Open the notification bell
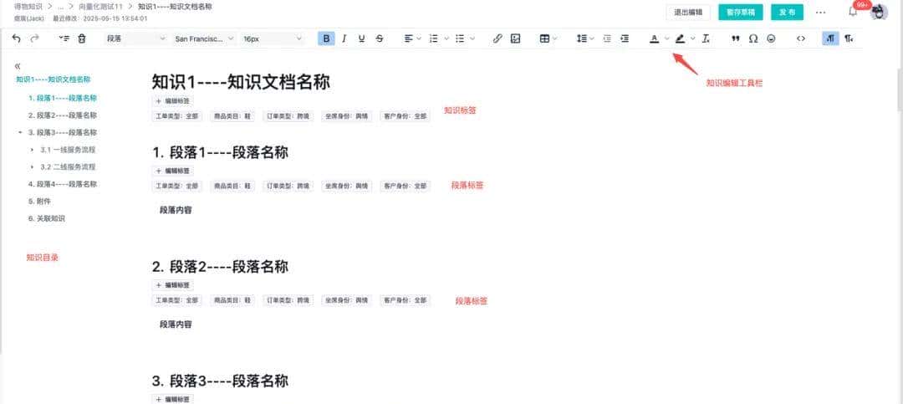This screenshot has width=903, height=404. coord(853,11)
